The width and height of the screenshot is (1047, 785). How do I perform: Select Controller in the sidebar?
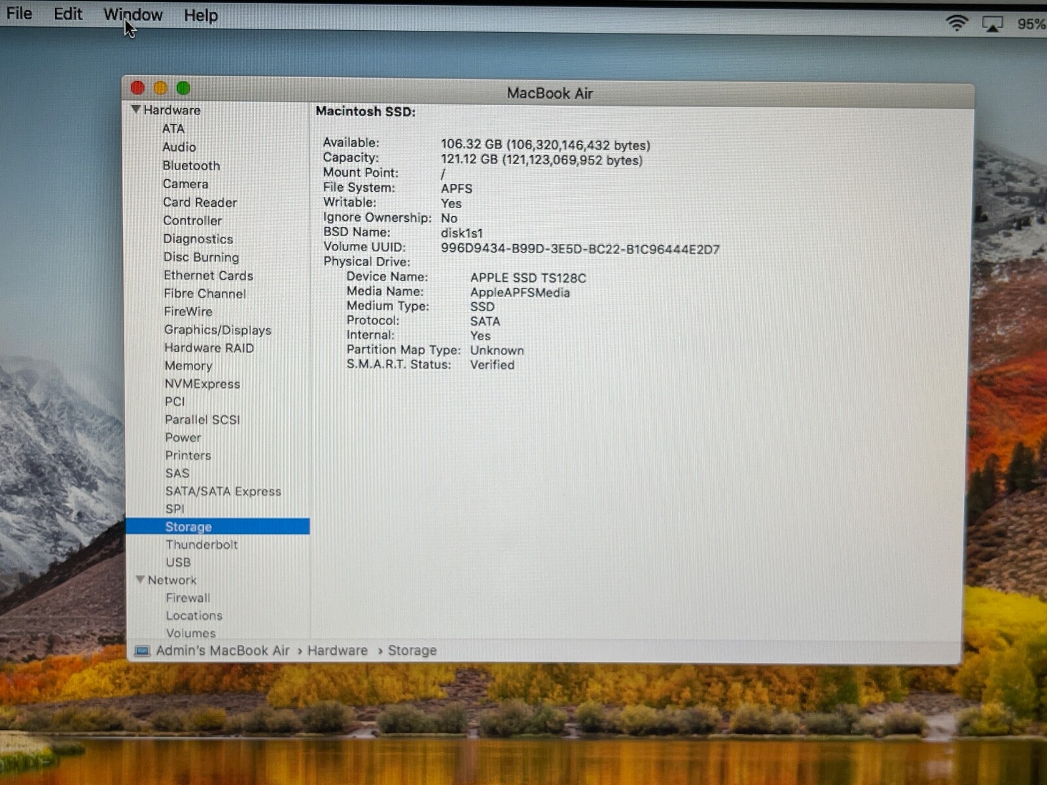pyautogui.click(x=192, y=220)
